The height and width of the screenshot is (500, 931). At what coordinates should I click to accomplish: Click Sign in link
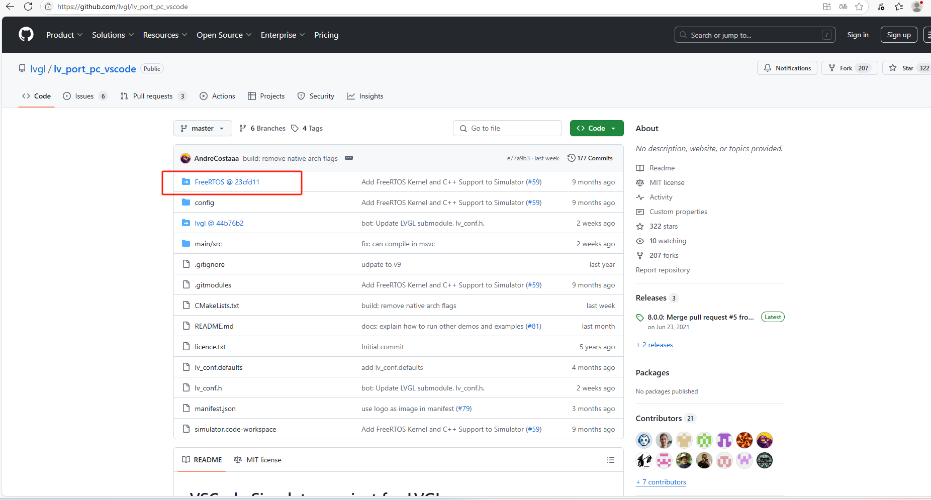click(858, 35)
